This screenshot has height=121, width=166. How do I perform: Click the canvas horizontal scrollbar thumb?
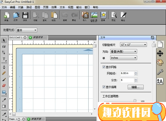(x=14, y=114)
